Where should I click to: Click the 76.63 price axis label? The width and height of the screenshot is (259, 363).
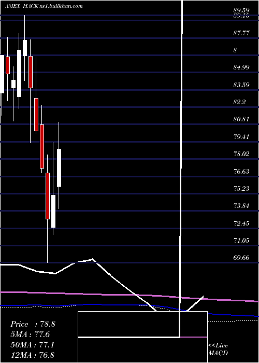click(241, 171)
